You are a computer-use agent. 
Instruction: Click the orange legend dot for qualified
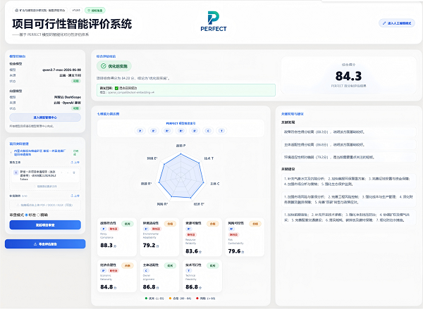[x=170, y=298]
